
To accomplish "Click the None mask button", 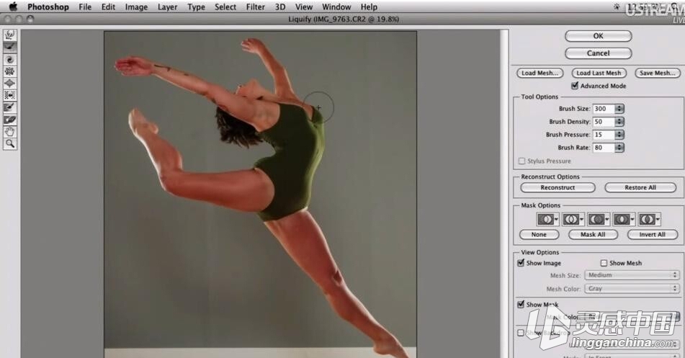I will pyautogui.click(x=539, y=235).
